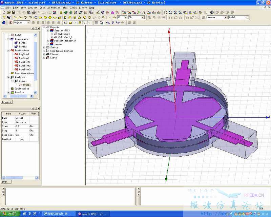Expand the perfect conductor tree node
Screen dimensions: 271x217
(48, 41)
